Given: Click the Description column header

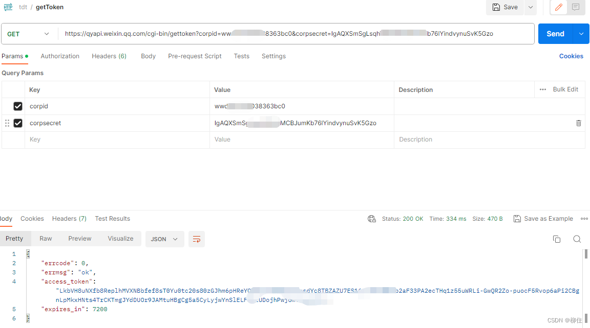Looking at the screenshot, I should (x=415, y=90).
